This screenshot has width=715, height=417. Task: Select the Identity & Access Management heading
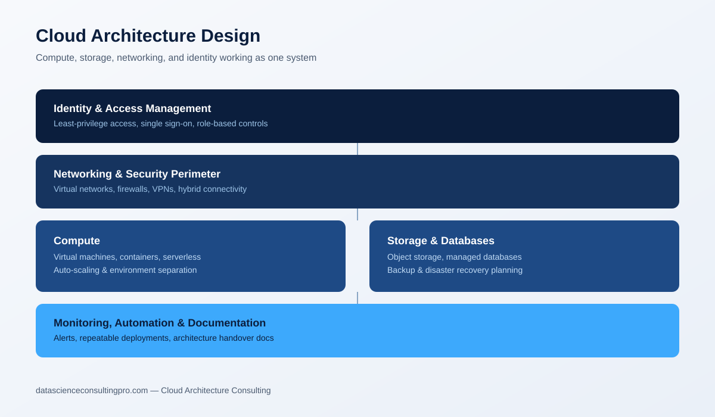(132, 108)
